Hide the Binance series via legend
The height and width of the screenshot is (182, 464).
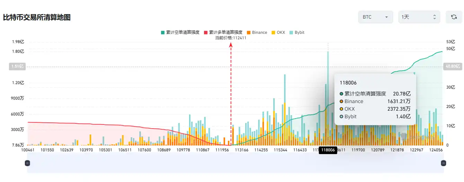point(257,32)
